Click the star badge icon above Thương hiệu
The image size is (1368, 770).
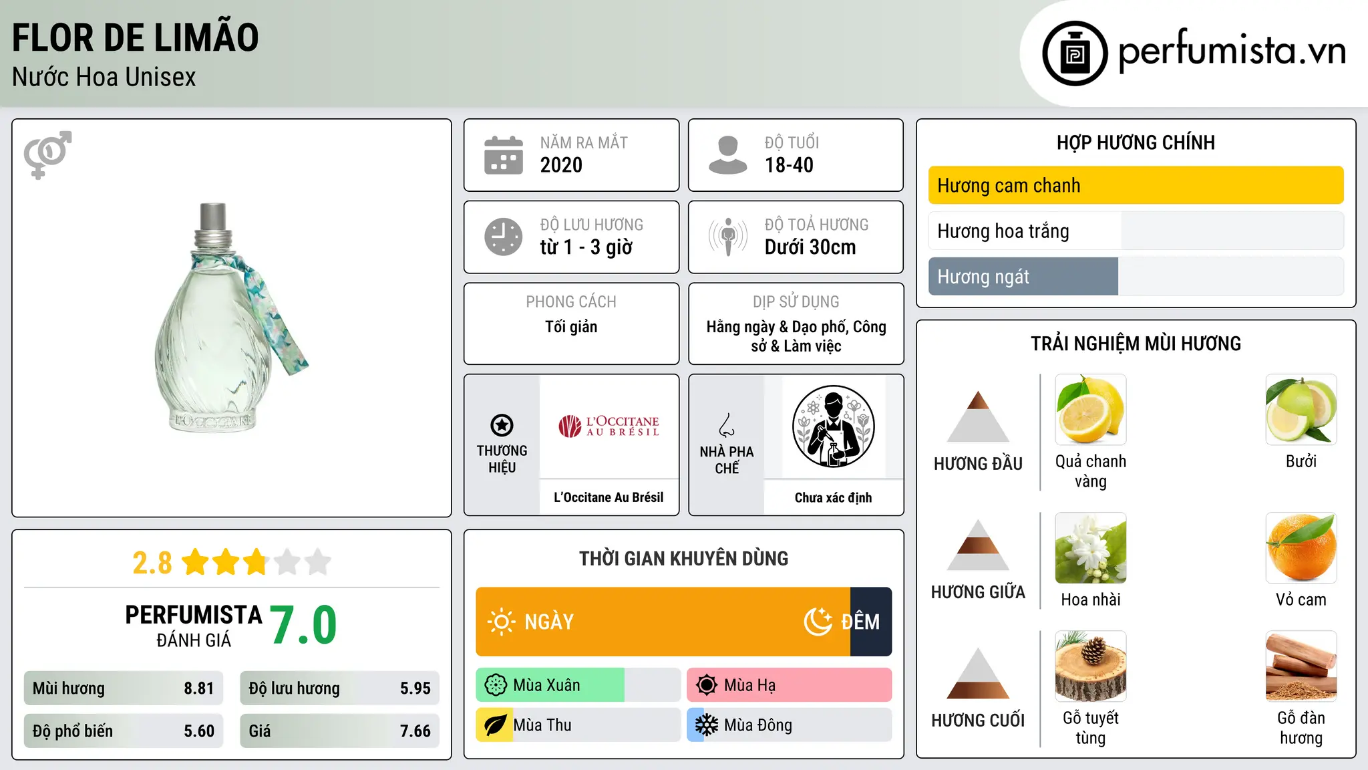point(502,425)
